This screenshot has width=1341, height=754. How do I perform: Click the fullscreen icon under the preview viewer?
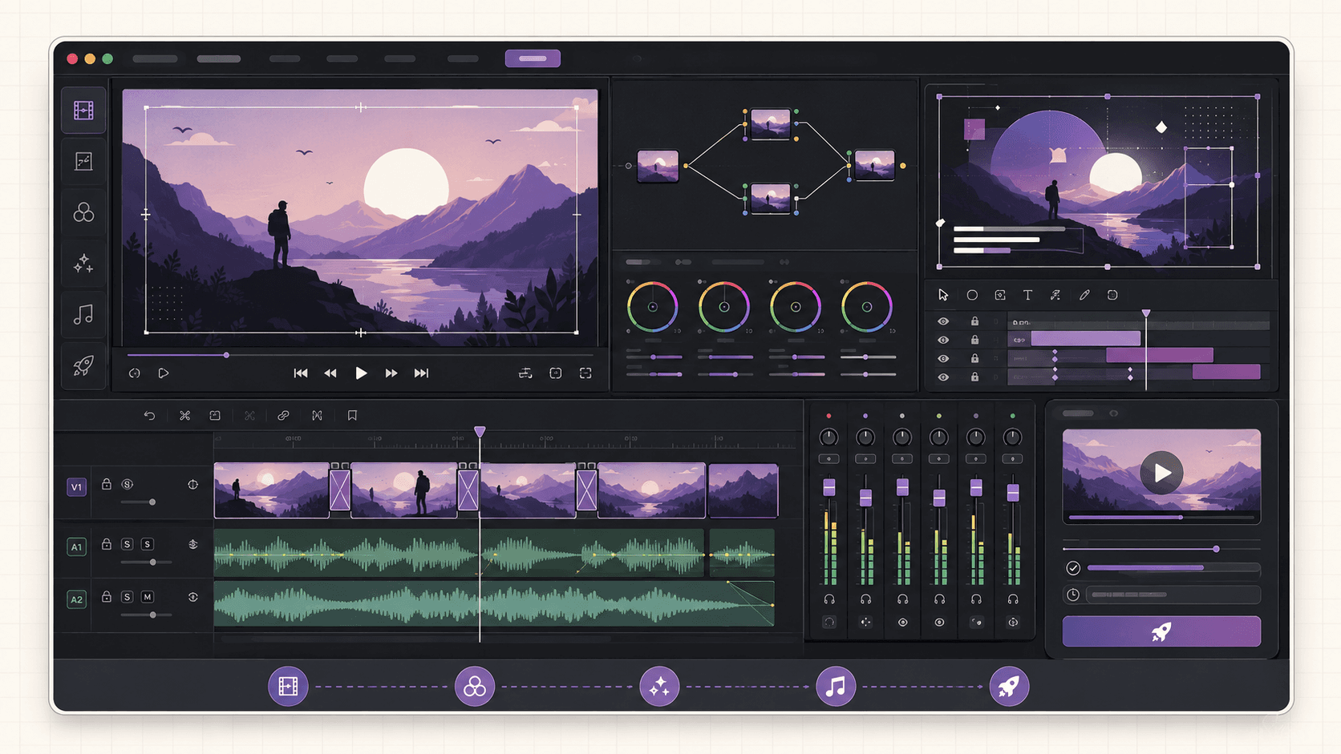click(x=585, y=373)
